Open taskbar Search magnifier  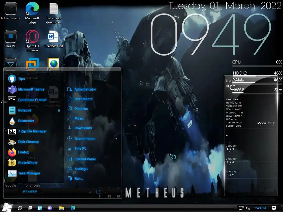click(x=20, y=208)
